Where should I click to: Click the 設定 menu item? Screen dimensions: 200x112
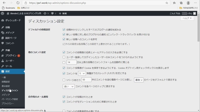click(12, 71)
